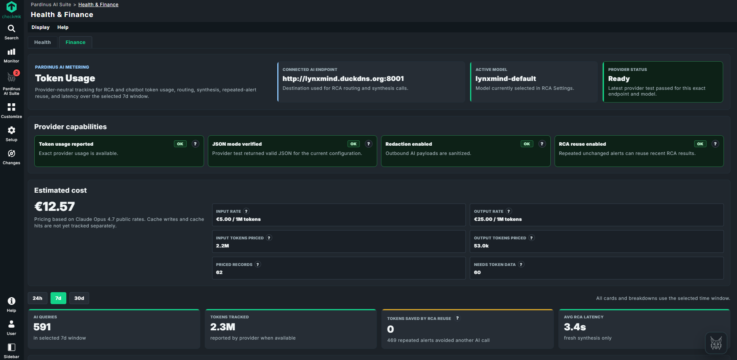Open the Search sidebar icon
Screen dimensions: 737x360
[12, 29]
